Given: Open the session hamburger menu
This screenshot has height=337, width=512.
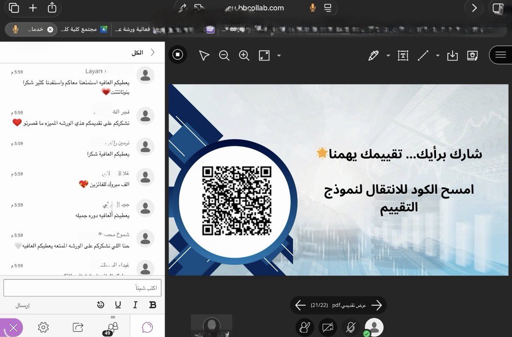Looking at the screenshot, I should (x=500, y=55).
